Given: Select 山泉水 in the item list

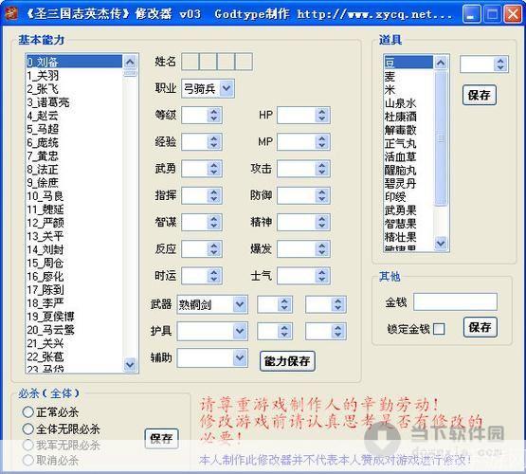Looking at the screenshot, I should point(408,103).
